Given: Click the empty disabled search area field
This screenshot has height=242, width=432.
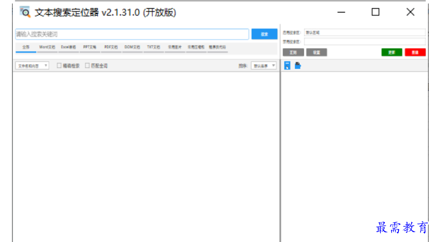Looking at the screenshot, I should point(365,41).
